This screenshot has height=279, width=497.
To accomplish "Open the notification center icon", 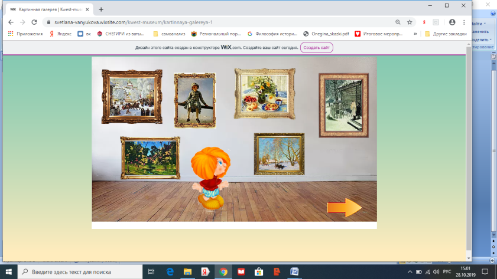I will 485,272.
